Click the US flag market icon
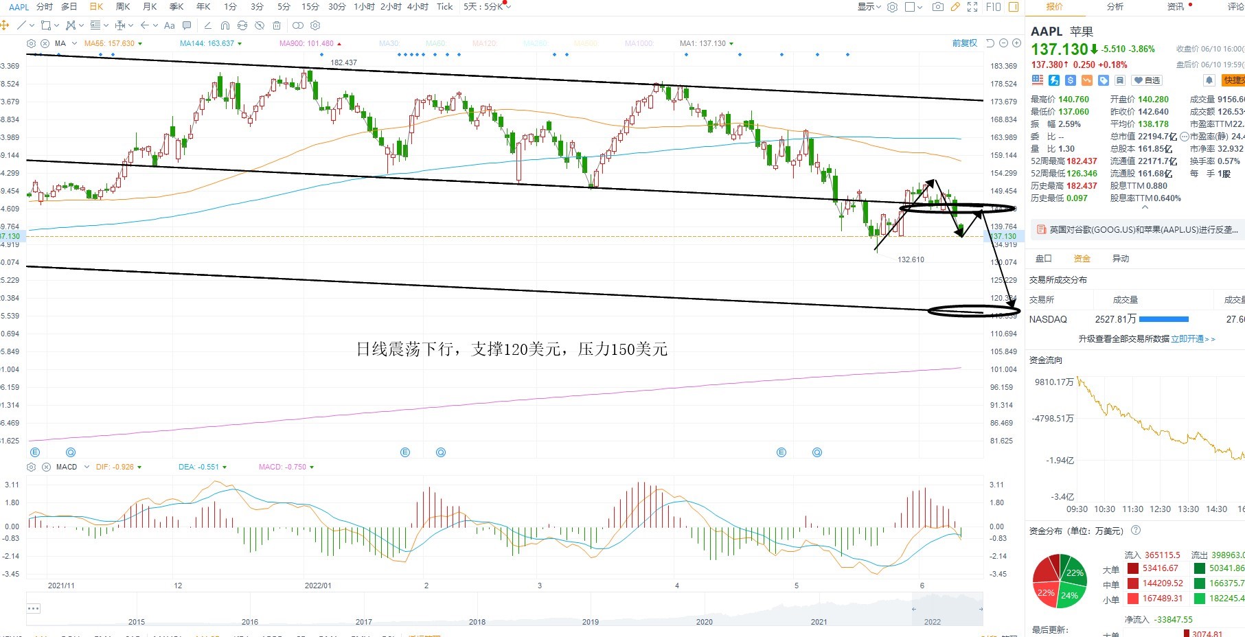 point(1038,80)
